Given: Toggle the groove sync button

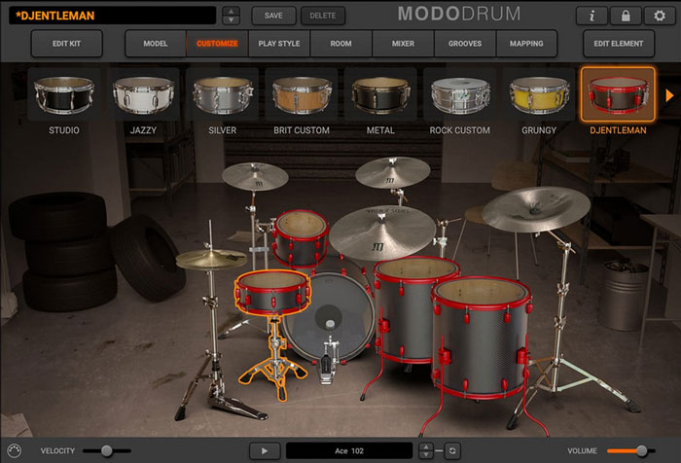Looking at the screenshot, I should pos(450,450).
